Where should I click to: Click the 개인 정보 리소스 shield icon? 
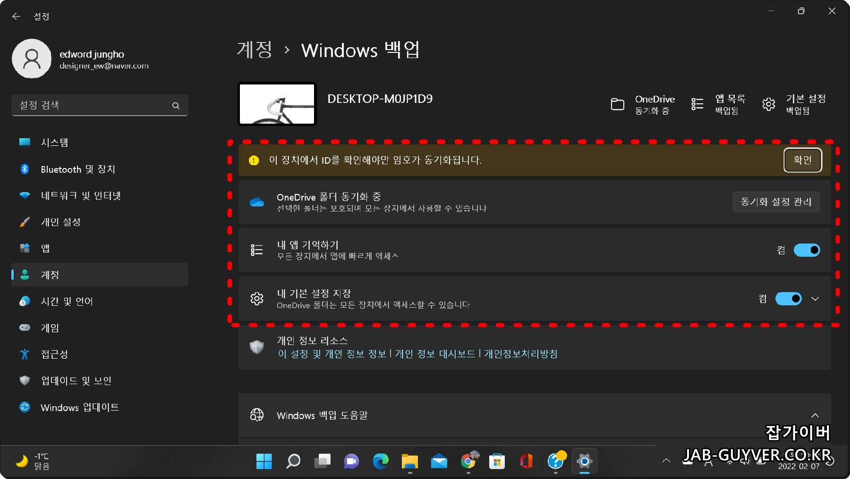pyautogui.click(x=257, y=347)
